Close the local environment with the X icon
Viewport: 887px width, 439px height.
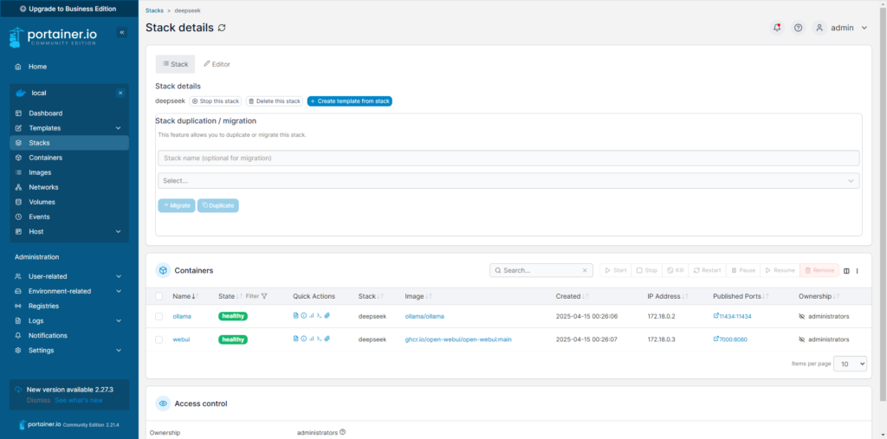click(x=120, y=93)
